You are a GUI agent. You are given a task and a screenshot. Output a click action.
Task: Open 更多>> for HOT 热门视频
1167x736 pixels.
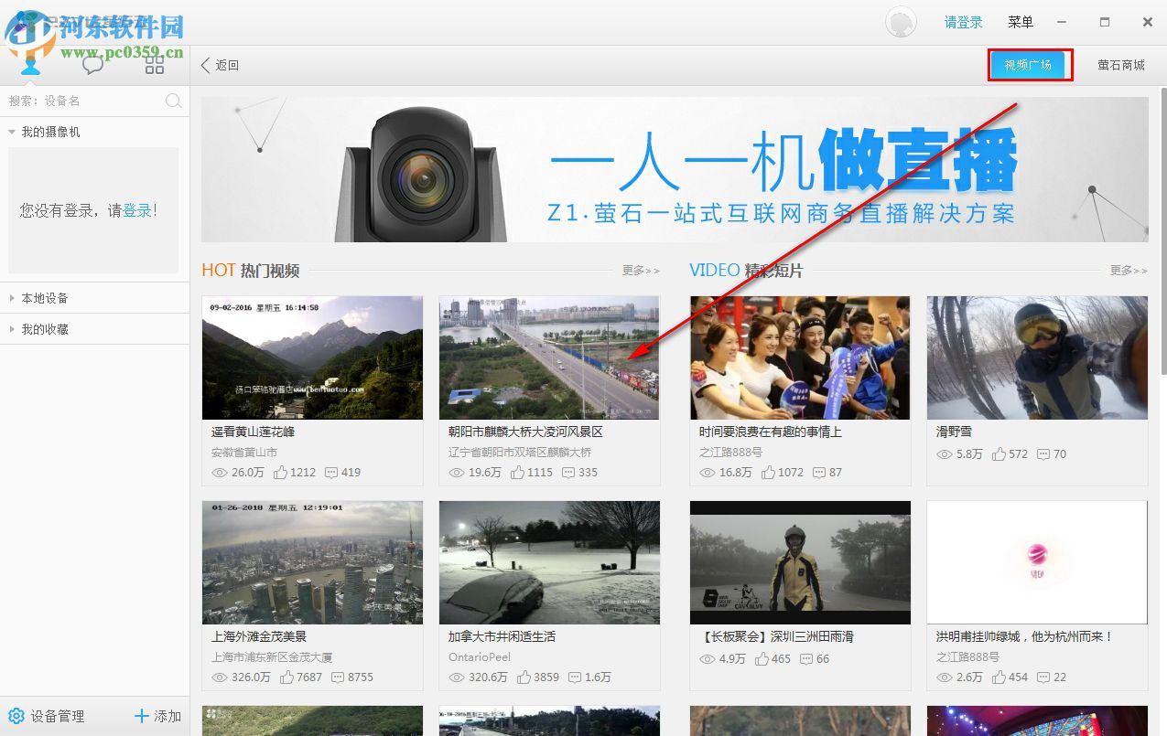click(x=640, y=271)
